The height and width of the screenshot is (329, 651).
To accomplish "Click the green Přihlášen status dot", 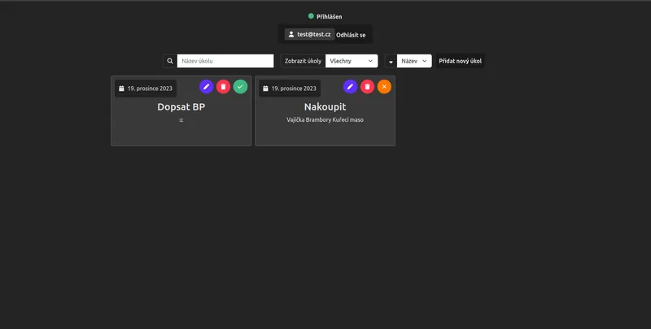I will (x=311, y=16).
